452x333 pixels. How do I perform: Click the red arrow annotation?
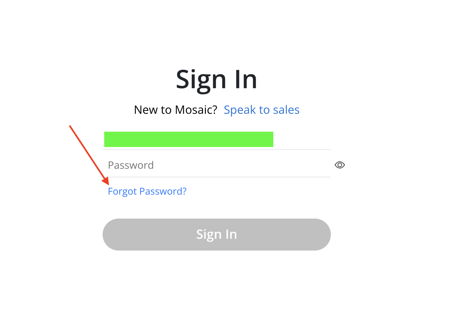(x=89, y=155)
